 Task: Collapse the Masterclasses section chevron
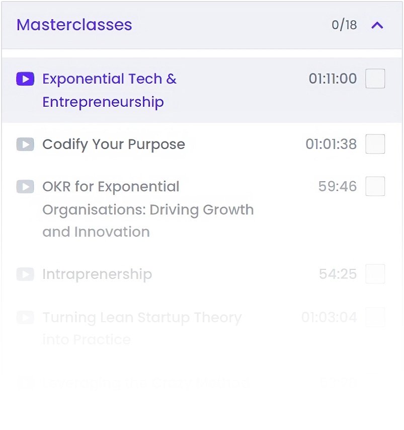point(377,25)
